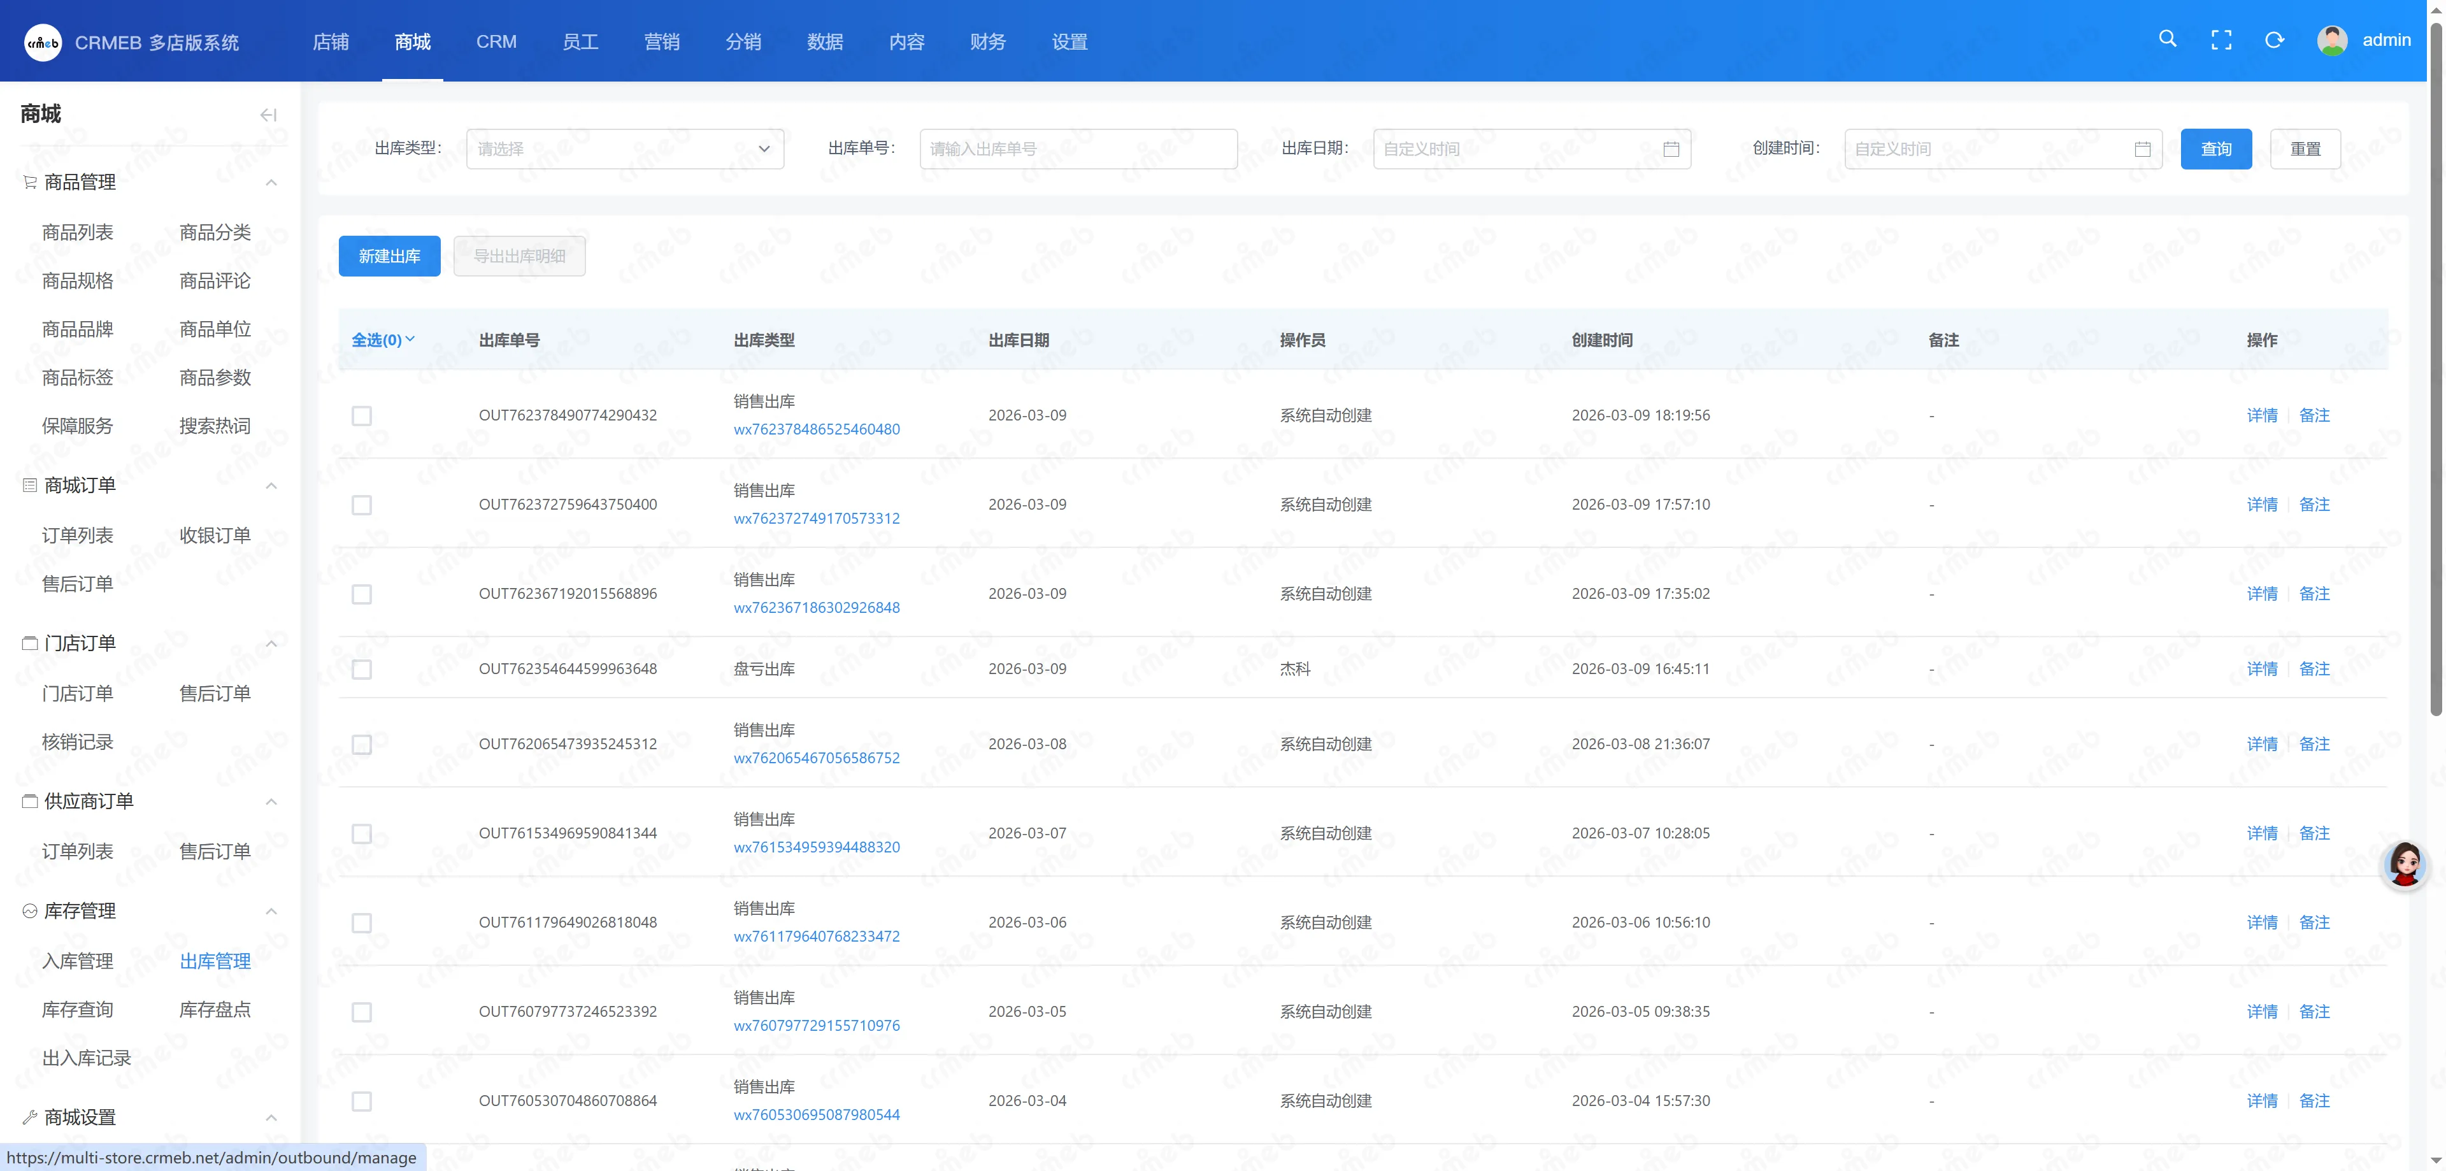Open 入库管理 in sidebar
The image size is (2446, 1171).
pos(78,961)
